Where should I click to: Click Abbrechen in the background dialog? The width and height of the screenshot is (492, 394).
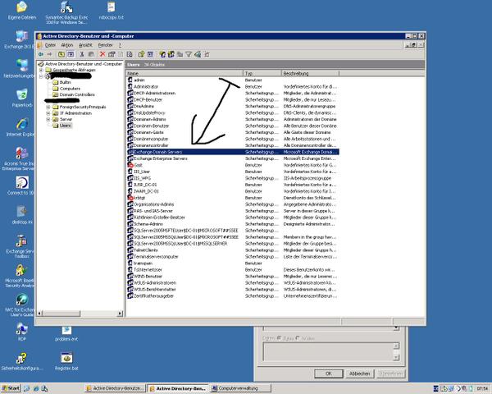click(x=360, y=373)
